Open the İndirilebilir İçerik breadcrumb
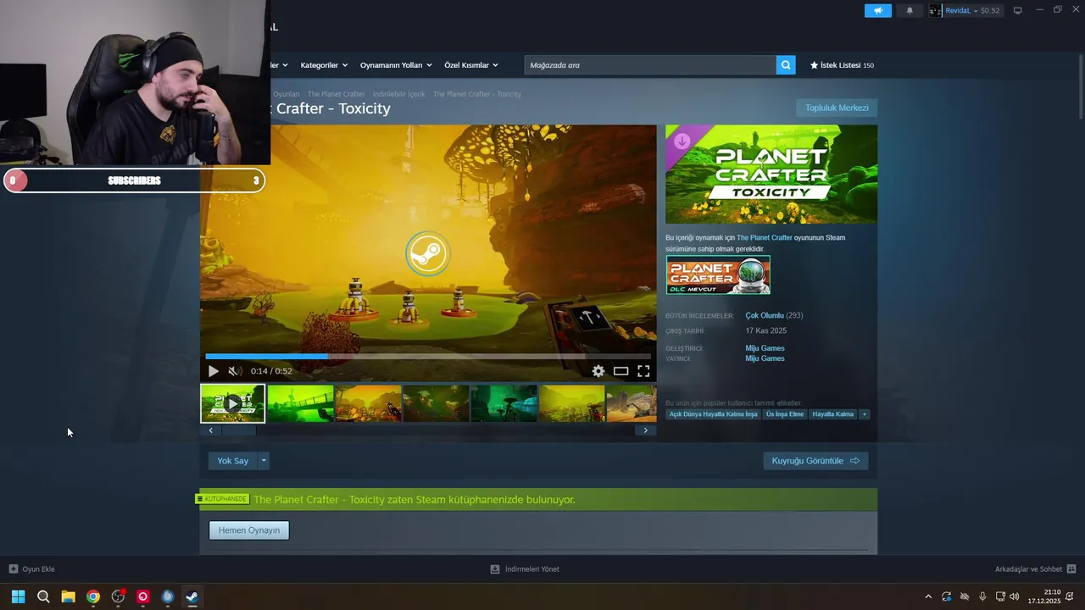 pyautogui.click(x=398, y=94)
